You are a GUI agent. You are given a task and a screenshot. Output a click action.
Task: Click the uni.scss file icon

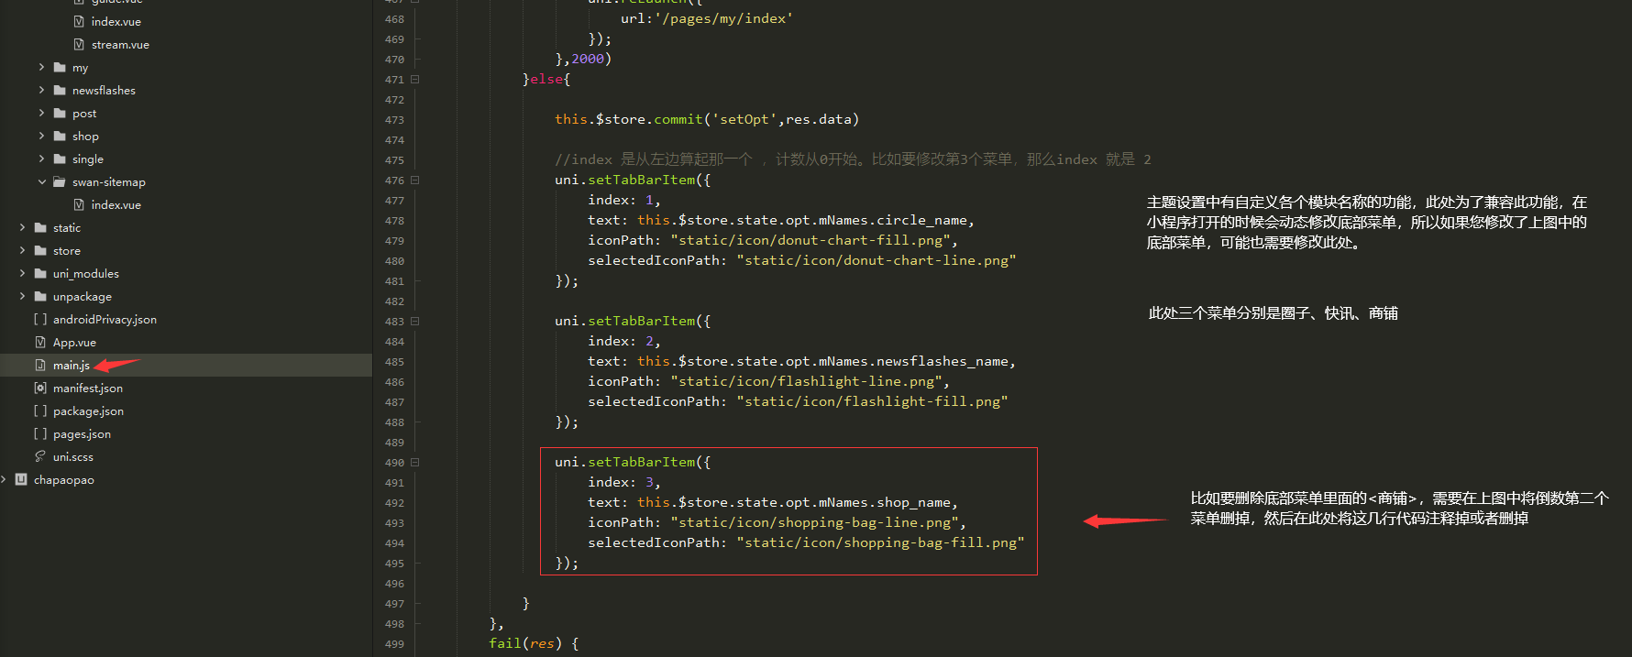pos(40,457)
